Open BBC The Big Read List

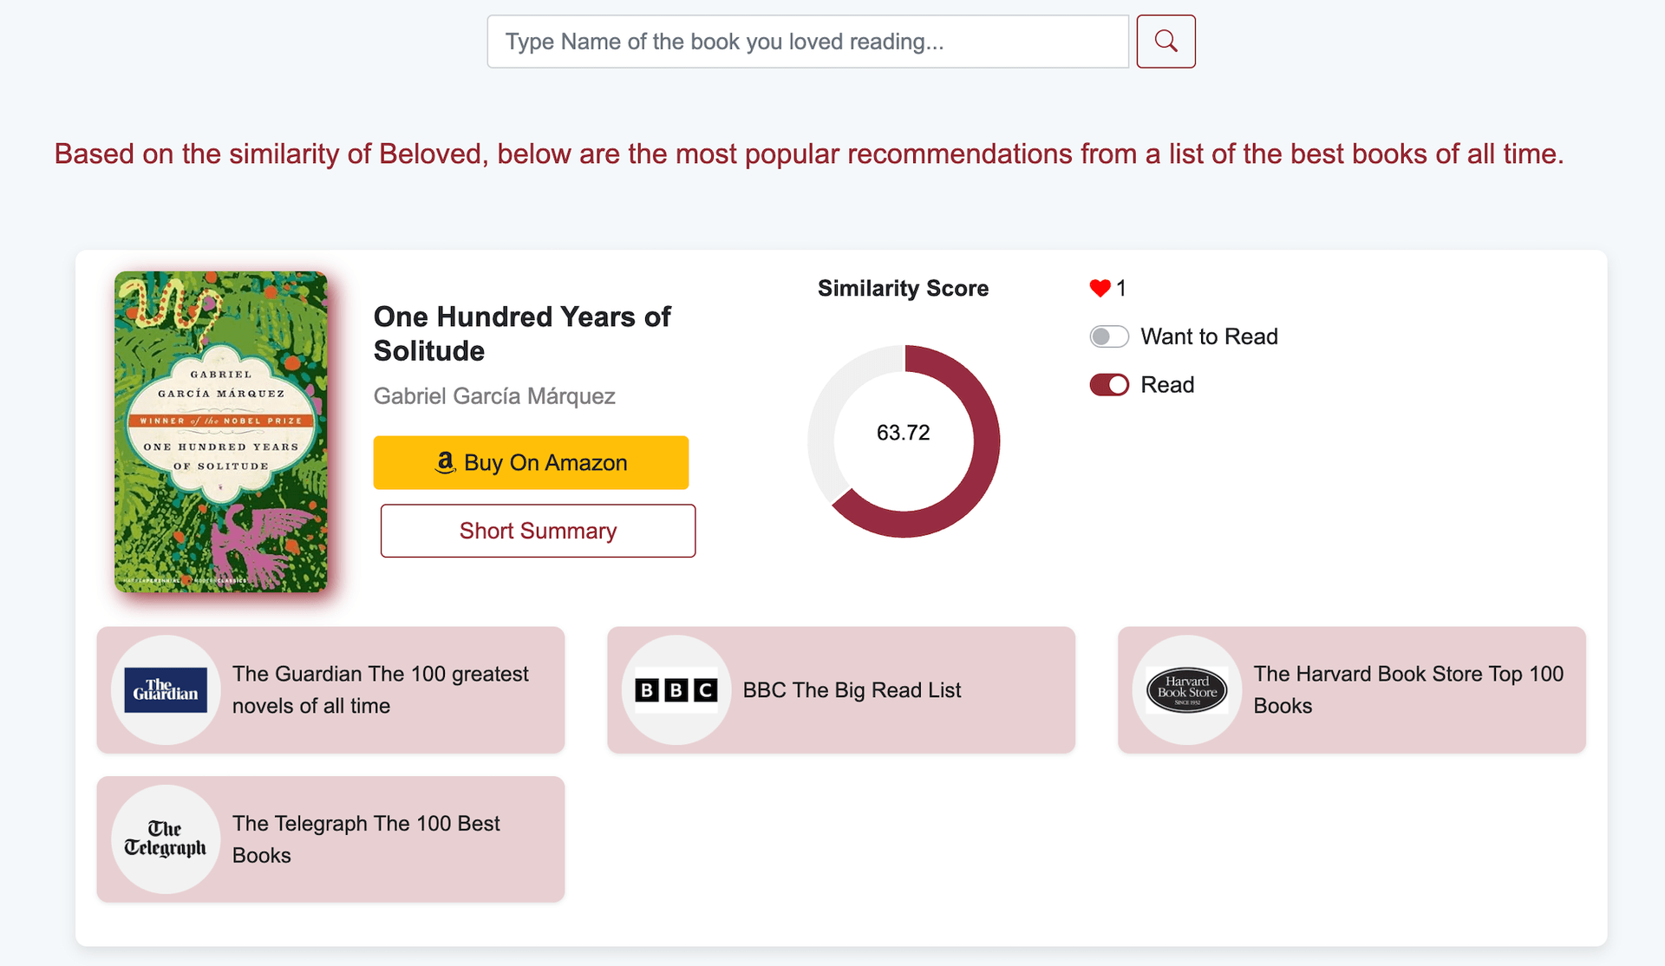pos(852,690)
